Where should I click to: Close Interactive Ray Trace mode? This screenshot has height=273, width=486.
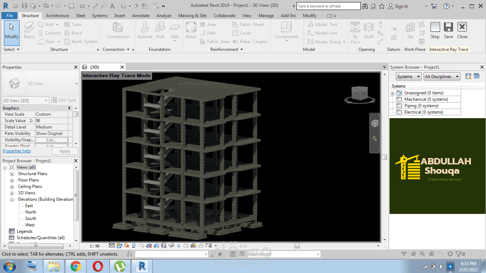462,30
